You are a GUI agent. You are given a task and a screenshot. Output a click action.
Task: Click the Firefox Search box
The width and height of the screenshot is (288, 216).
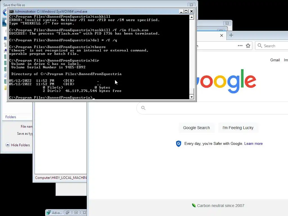pos(272,46)
